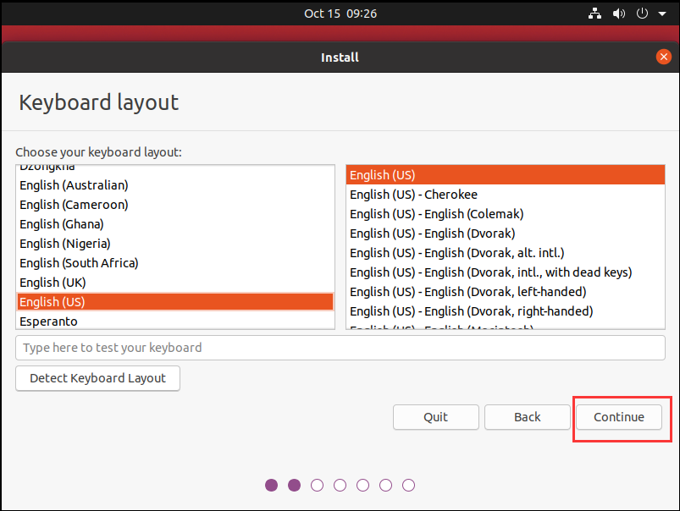The width and height of the screenshot is (680, 511).
Task: Click the volume speaker icon
Action: coord(618,14)
